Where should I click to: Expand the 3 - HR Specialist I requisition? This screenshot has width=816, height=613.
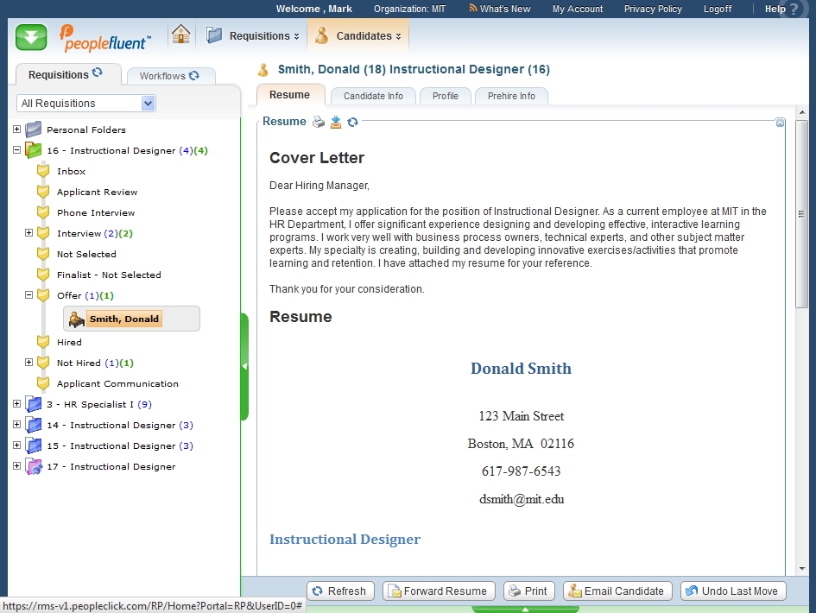tap(17, 404)
